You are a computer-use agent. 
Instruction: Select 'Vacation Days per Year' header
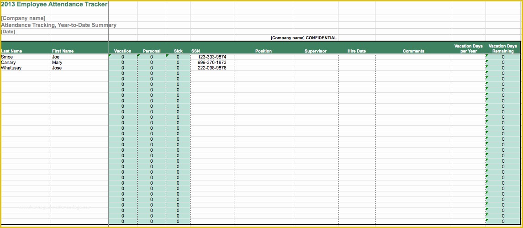[x=469, y=48]
